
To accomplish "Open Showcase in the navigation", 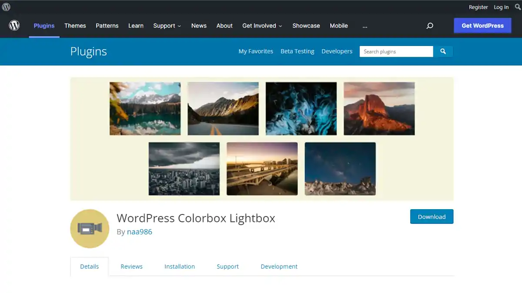I will pyautogui.click(x=306, y=26).
